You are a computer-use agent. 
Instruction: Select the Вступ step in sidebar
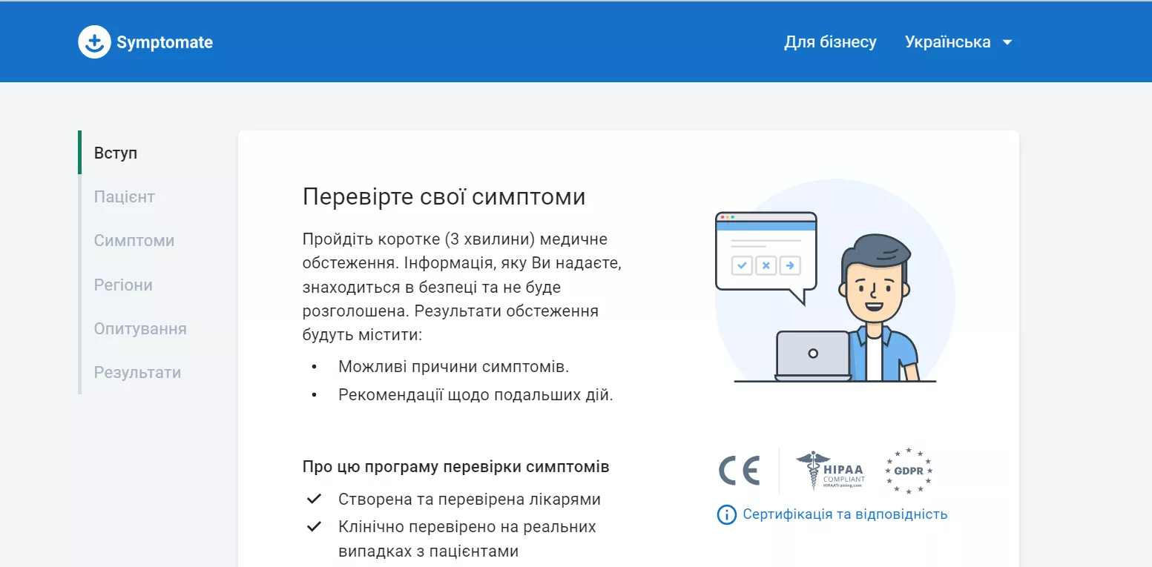click(116, 153)
